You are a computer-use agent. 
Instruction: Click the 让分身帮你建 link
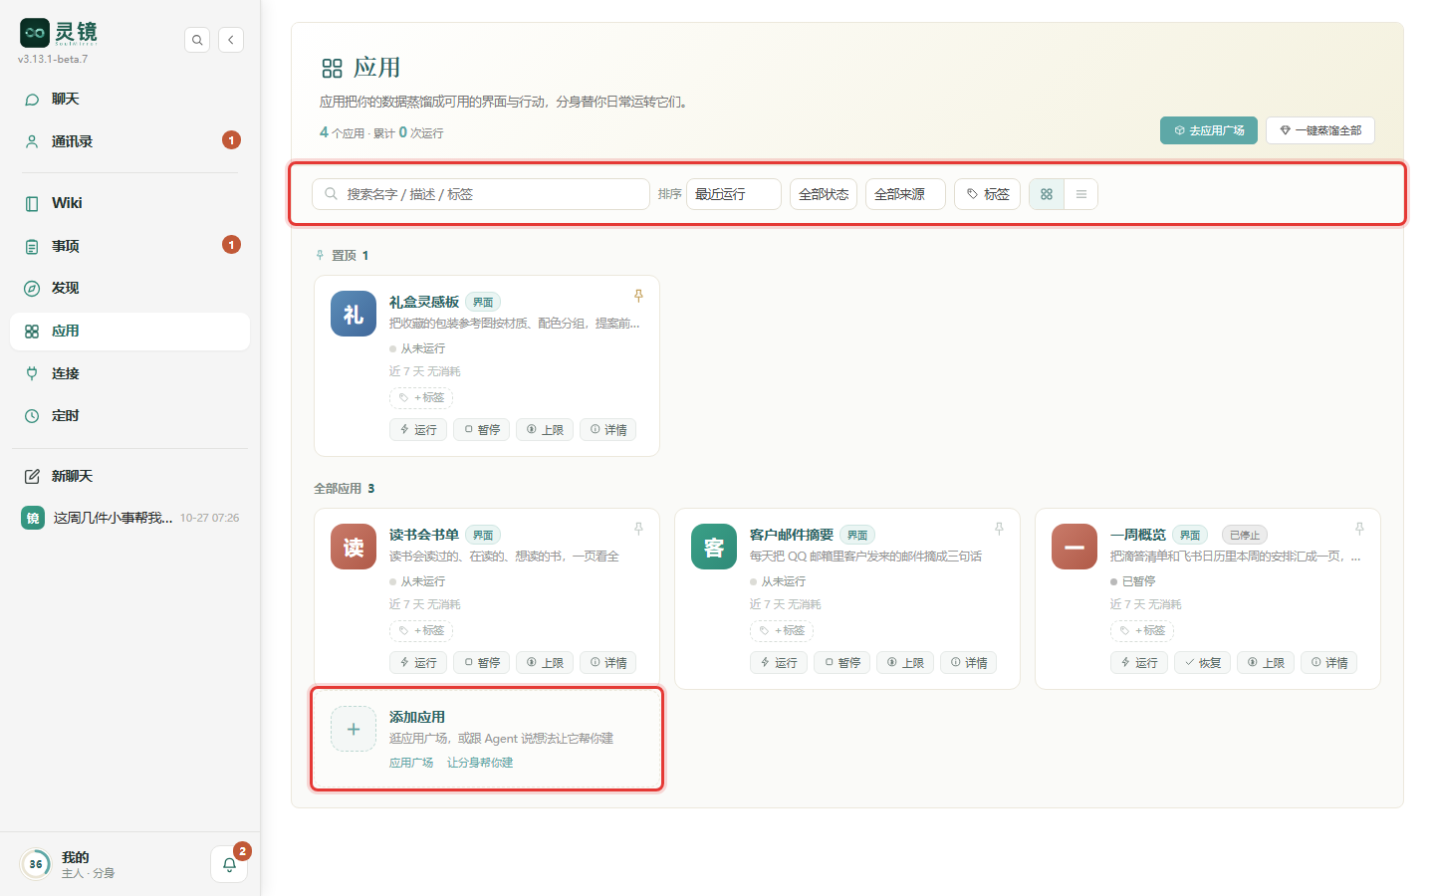click(480, 763)
